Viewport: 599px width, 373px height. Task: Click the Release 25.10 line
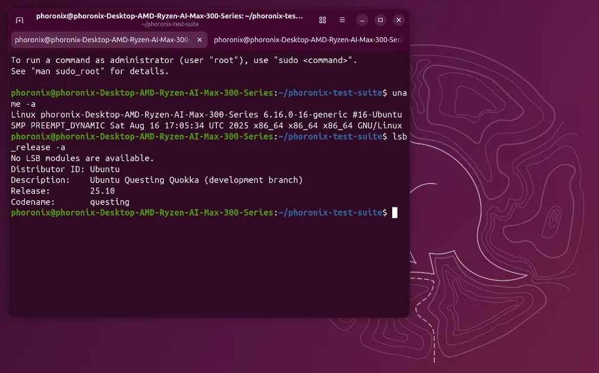pos(62,191)
